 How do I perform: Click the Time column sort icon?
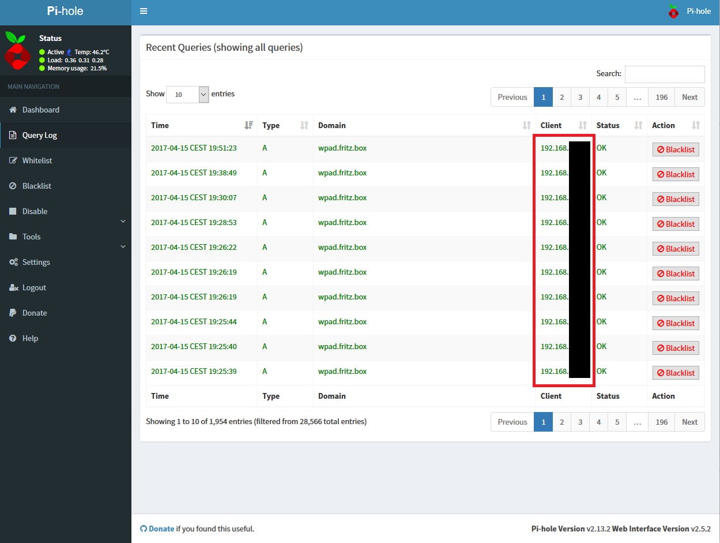(248, 125)
